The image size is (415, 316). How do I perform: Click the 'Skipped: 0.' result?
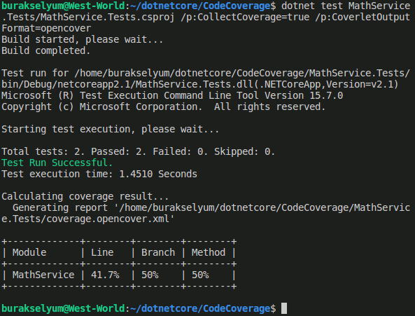coord(244,151)
